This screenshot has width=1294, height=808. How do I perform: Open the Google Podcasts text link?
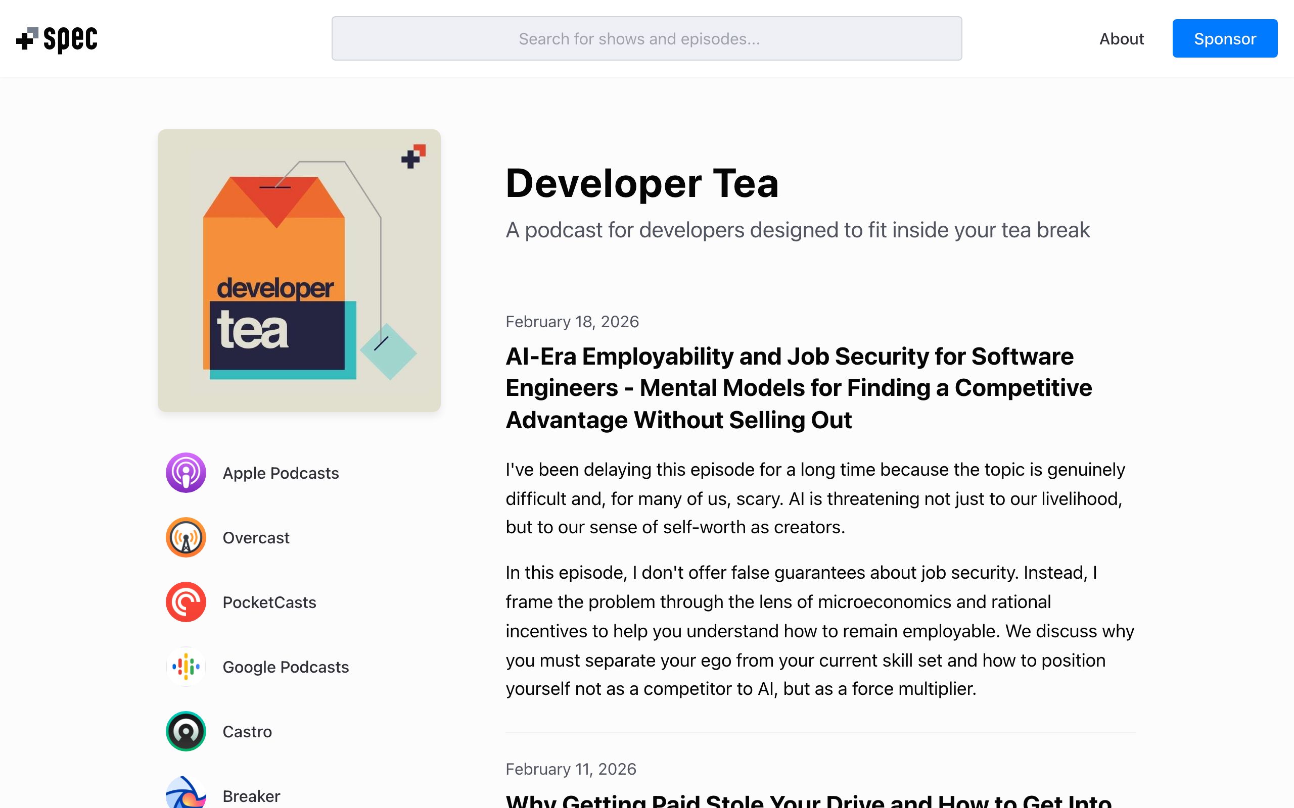click(x=286, y=667)
